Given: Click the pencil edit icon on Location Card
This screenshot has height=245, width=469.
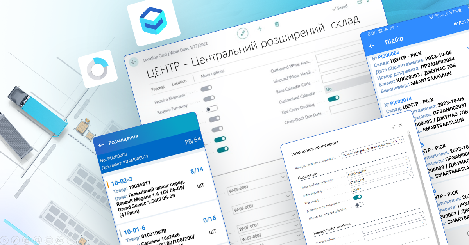Looking at the screenshot, I should (x=242, y=33).
